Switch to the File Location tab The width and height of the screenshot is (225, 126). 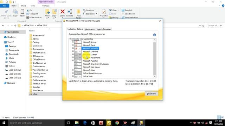[90, 29]
